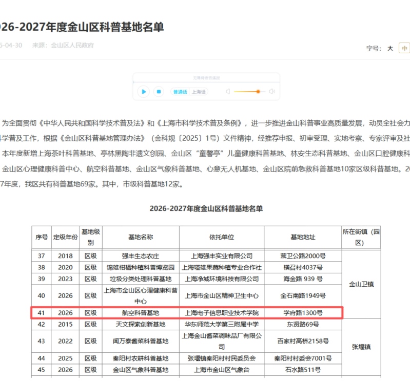
Task: Click the year 2018 in row 37
Action: [x=65, y=256]
